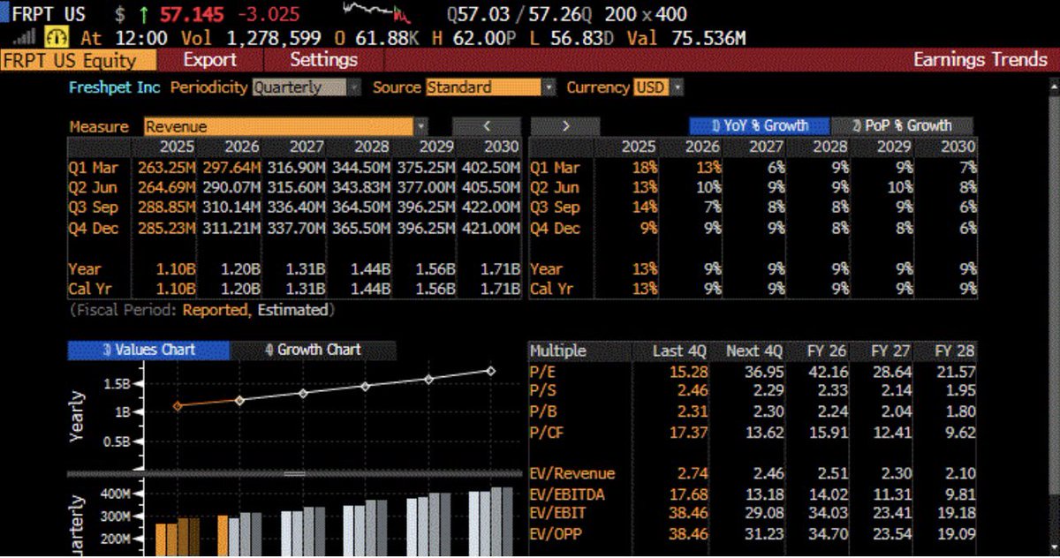Screen dimensions: 1060x558
Task: Select Q2 Jun 2026 revenue 290.07M
Action: coord(231,187)
